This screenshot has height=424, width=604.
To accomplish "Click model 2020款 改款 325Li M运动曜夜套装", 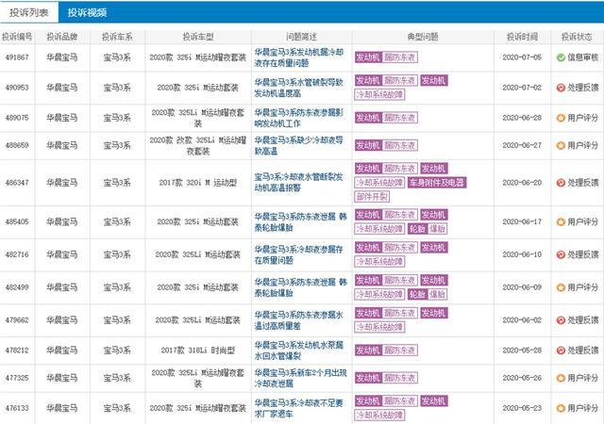I will 198,145.
